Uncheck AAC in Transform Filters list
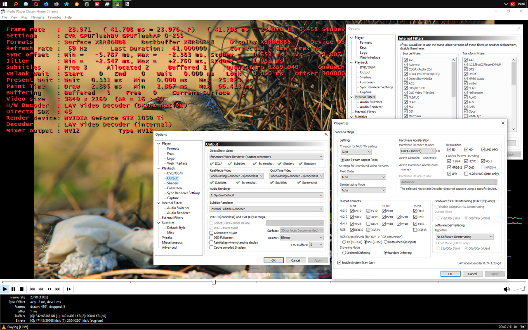The width and height of the screenshot is (528, 330). (x=466, y=60)
